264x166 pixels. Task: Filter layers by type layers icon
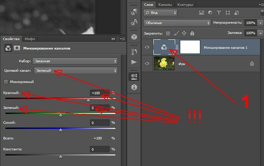pos(219,12)
